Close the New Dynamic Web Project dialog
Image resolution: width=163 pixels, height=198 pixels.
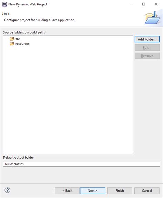tap(156, 4)
